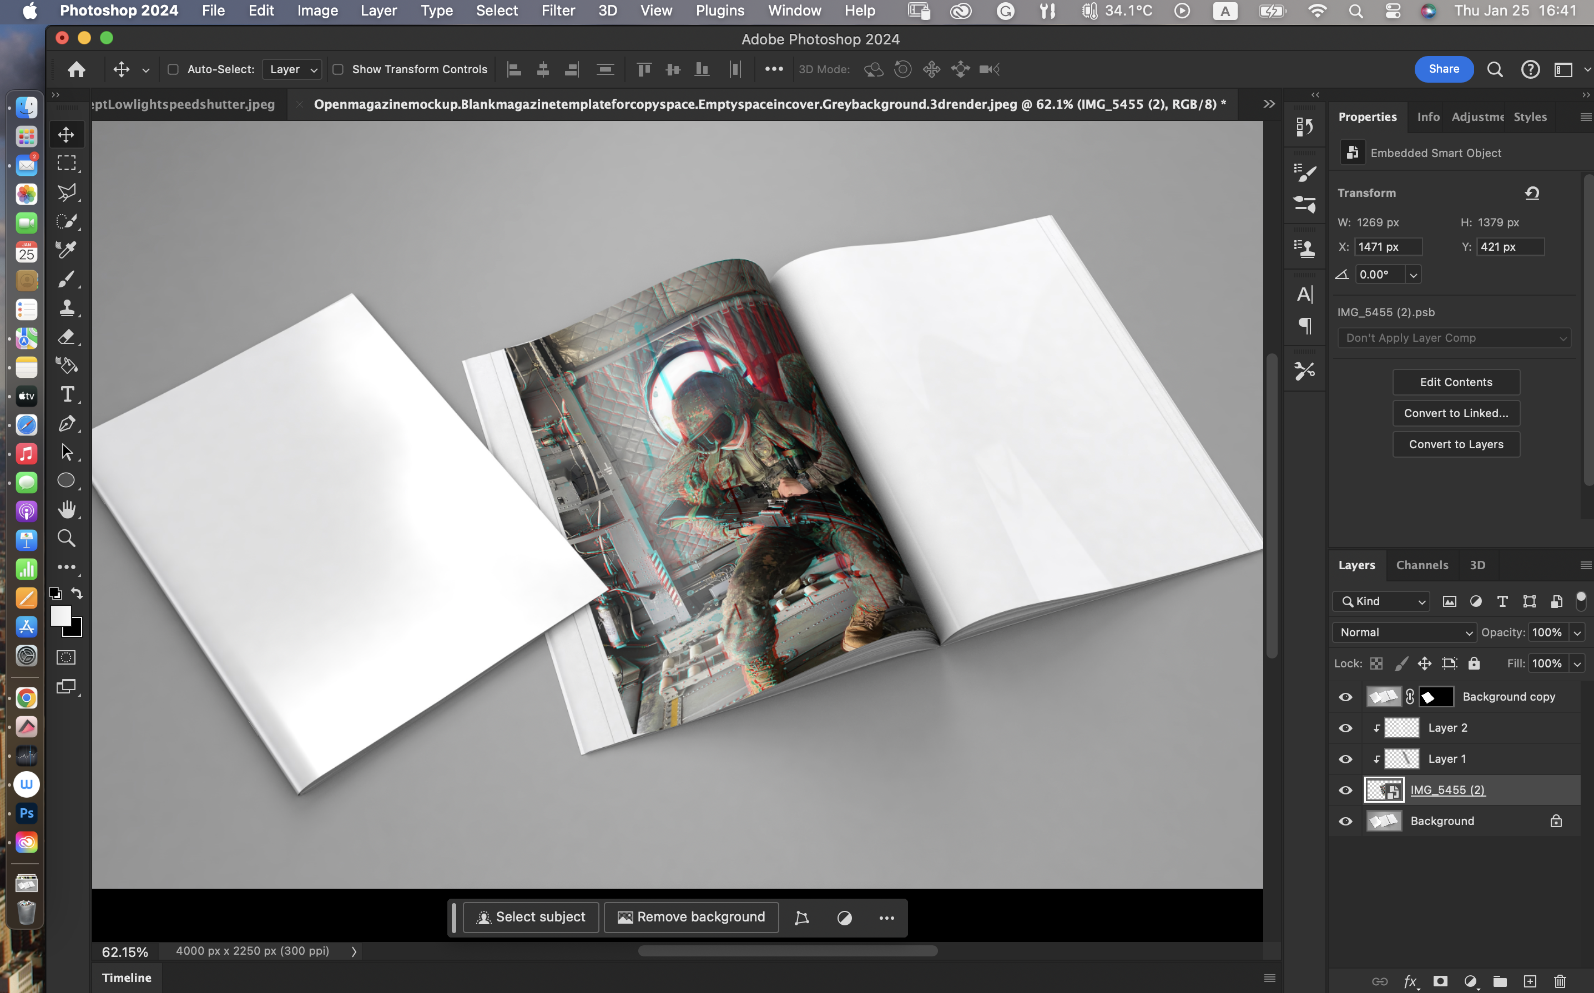This screenshot has height=993, width=1594.
Task: Click the Remove background button
Action: [x=691, y=917]
